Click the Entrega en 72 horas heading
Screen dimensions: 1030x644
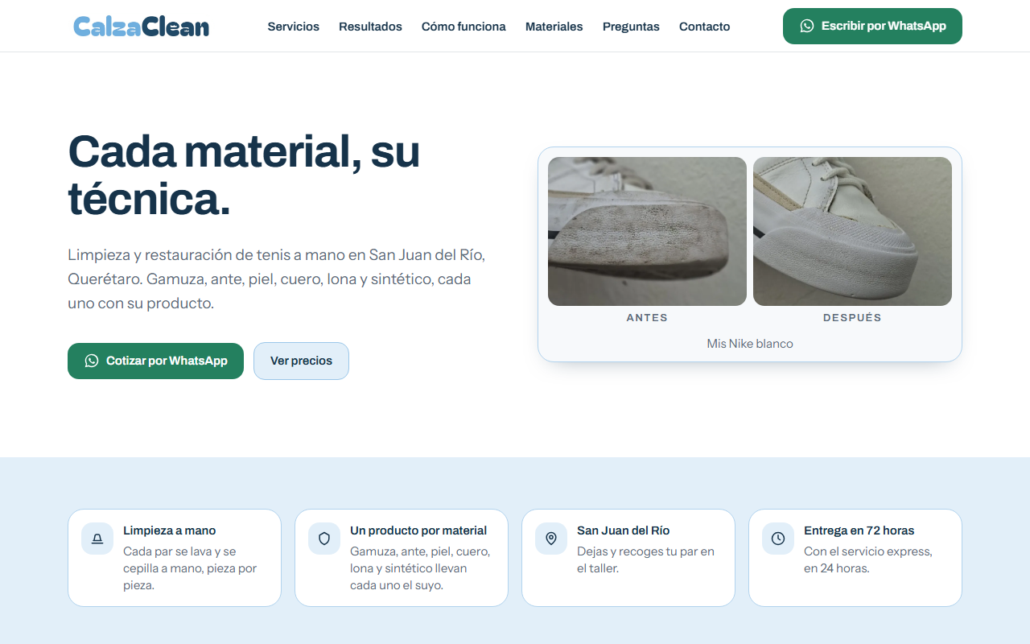point(859,530)
